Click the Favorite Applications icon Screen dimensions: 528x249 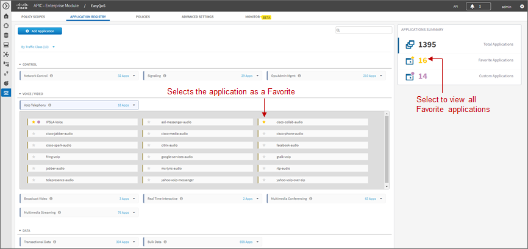pyautogui.click(x=410, y=60)
